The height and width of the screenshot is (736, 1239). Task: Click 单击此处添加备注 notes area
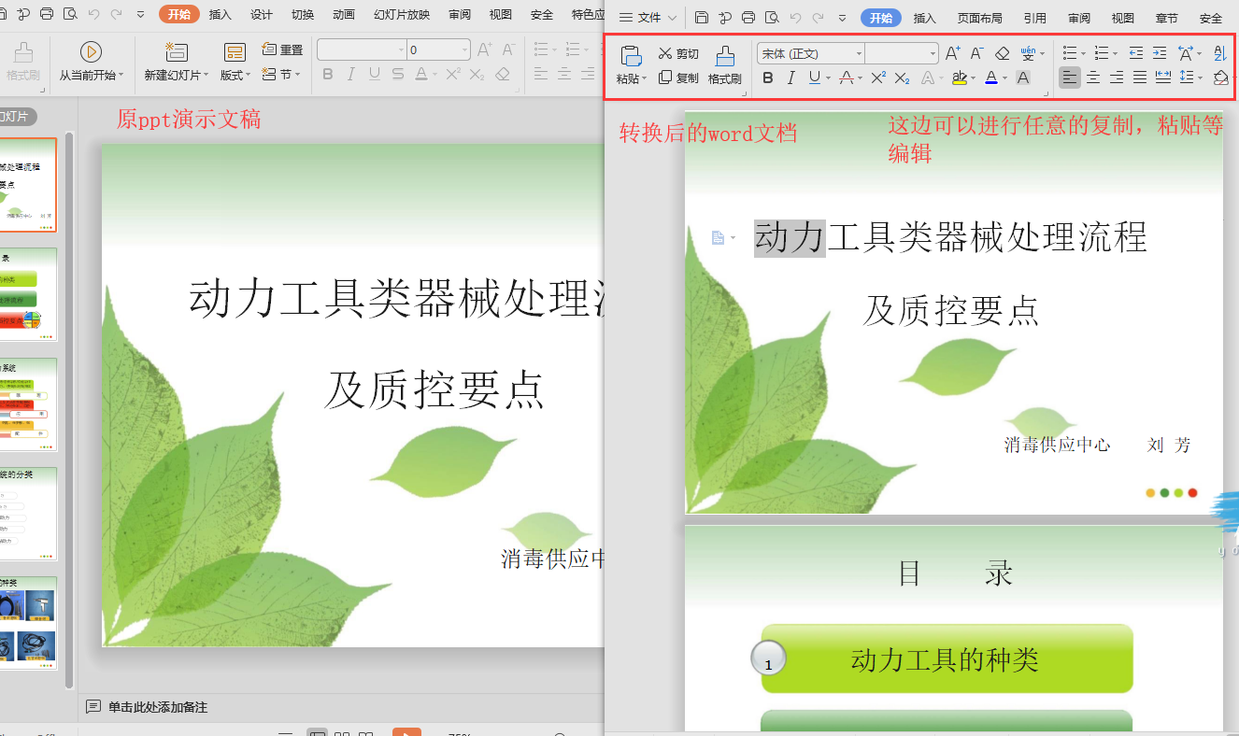point(158,707)
